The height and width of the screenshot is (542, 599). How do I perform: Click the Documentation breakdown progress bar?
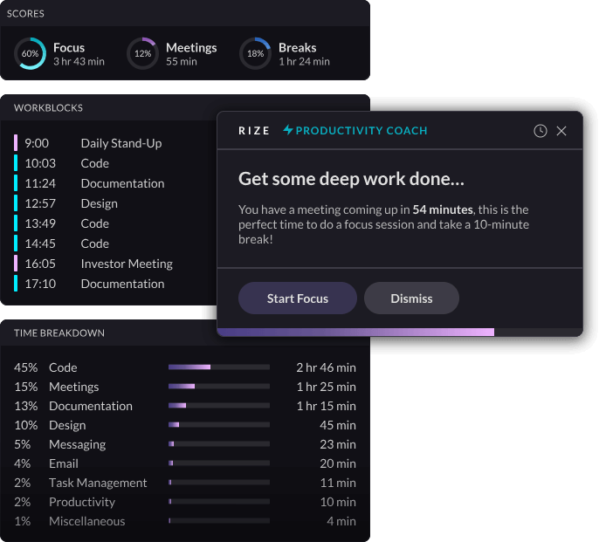219,405
